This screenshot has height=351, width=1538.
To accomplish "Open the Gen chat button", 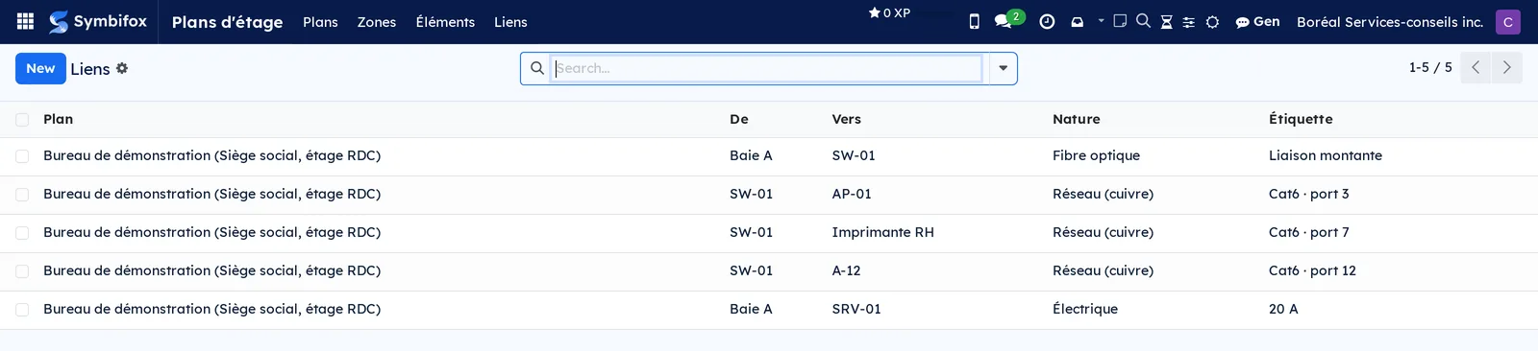I will pos(1257,21).
